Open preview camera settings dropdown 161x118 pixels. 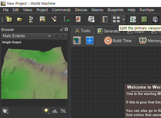[x=5, y=111]
